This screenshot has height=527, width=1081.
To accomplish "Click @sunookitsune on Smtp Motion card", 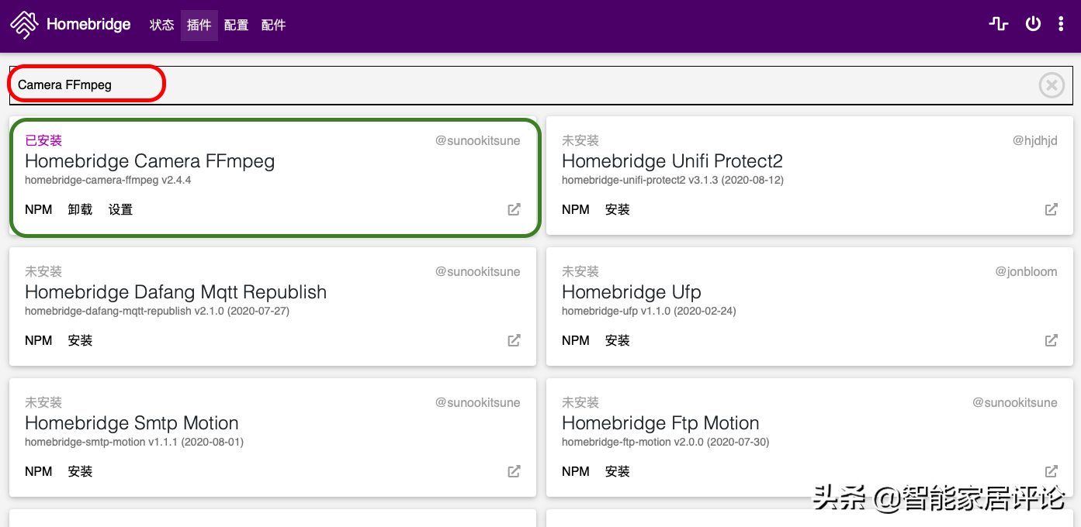I will pos(478,402).
